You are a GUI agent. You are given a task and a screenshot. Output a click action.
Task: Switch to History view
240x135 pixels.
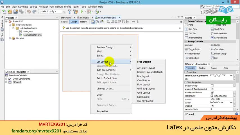tap(83, 22)
